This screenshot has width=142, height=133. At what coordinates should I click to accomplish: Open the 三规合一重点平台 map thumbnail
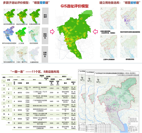[x=22, y=54]
